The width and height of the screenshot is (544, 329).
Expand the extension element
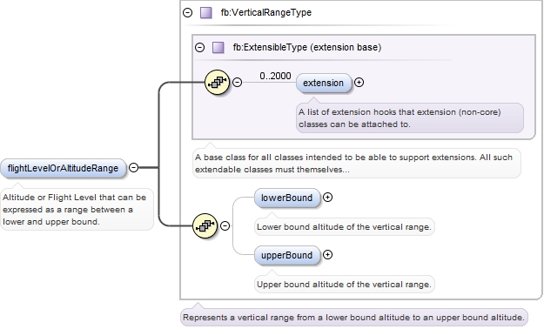coord(359,82)
